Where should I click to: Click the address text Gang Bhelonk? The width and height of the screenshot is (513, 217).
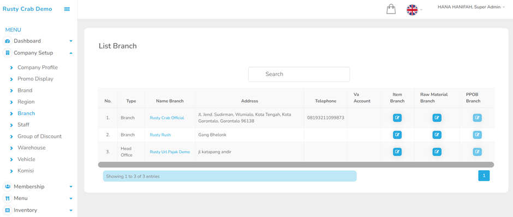[x=212, y=134]
